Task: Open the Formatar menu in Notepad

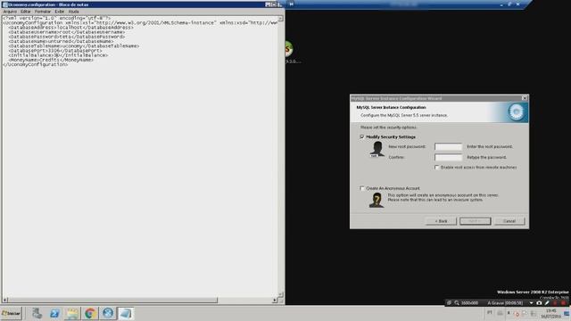Action: pyautogui.click(x=43, y=12)
